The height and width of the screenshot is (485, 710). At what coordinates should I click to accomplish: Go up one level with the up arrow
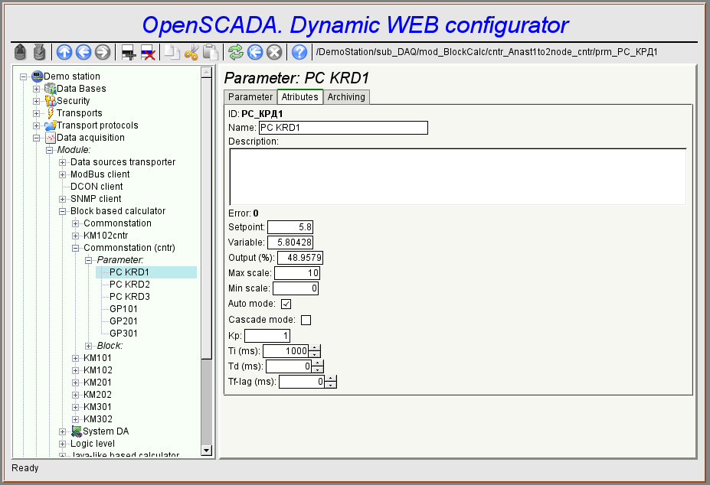click(x=64, y=53)
